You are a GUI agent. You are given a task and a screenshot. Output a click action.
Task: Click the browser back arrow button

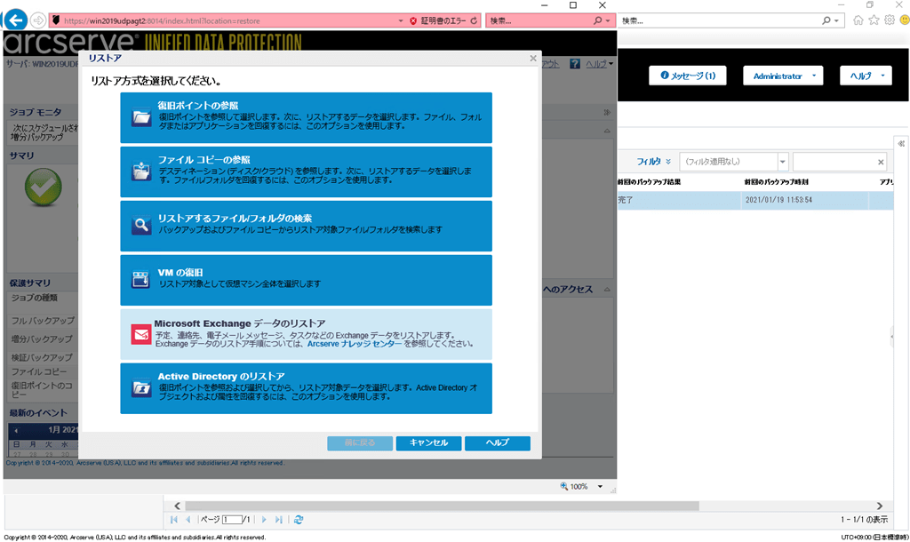point(16,20)
